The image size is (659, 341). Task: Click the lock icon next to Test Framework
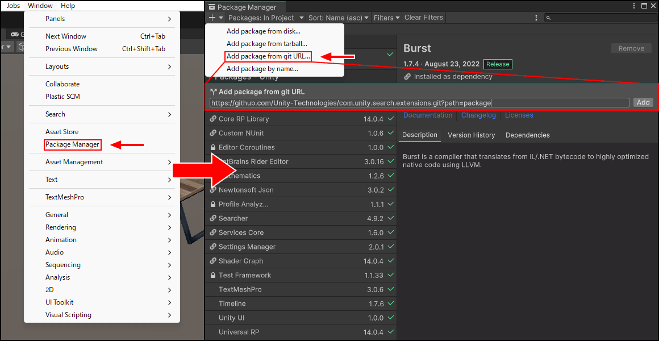pyautogui.click(x=212, y=275)
